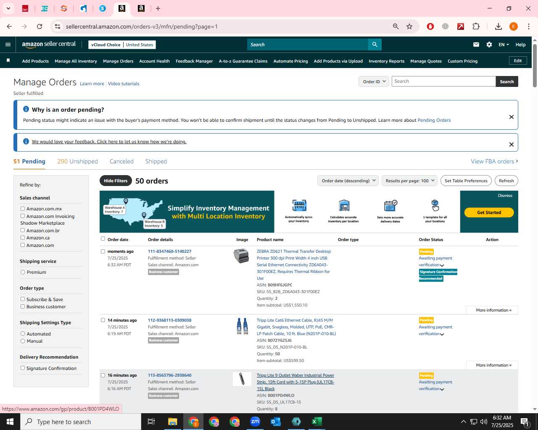Open Windows Start menu

10,422
